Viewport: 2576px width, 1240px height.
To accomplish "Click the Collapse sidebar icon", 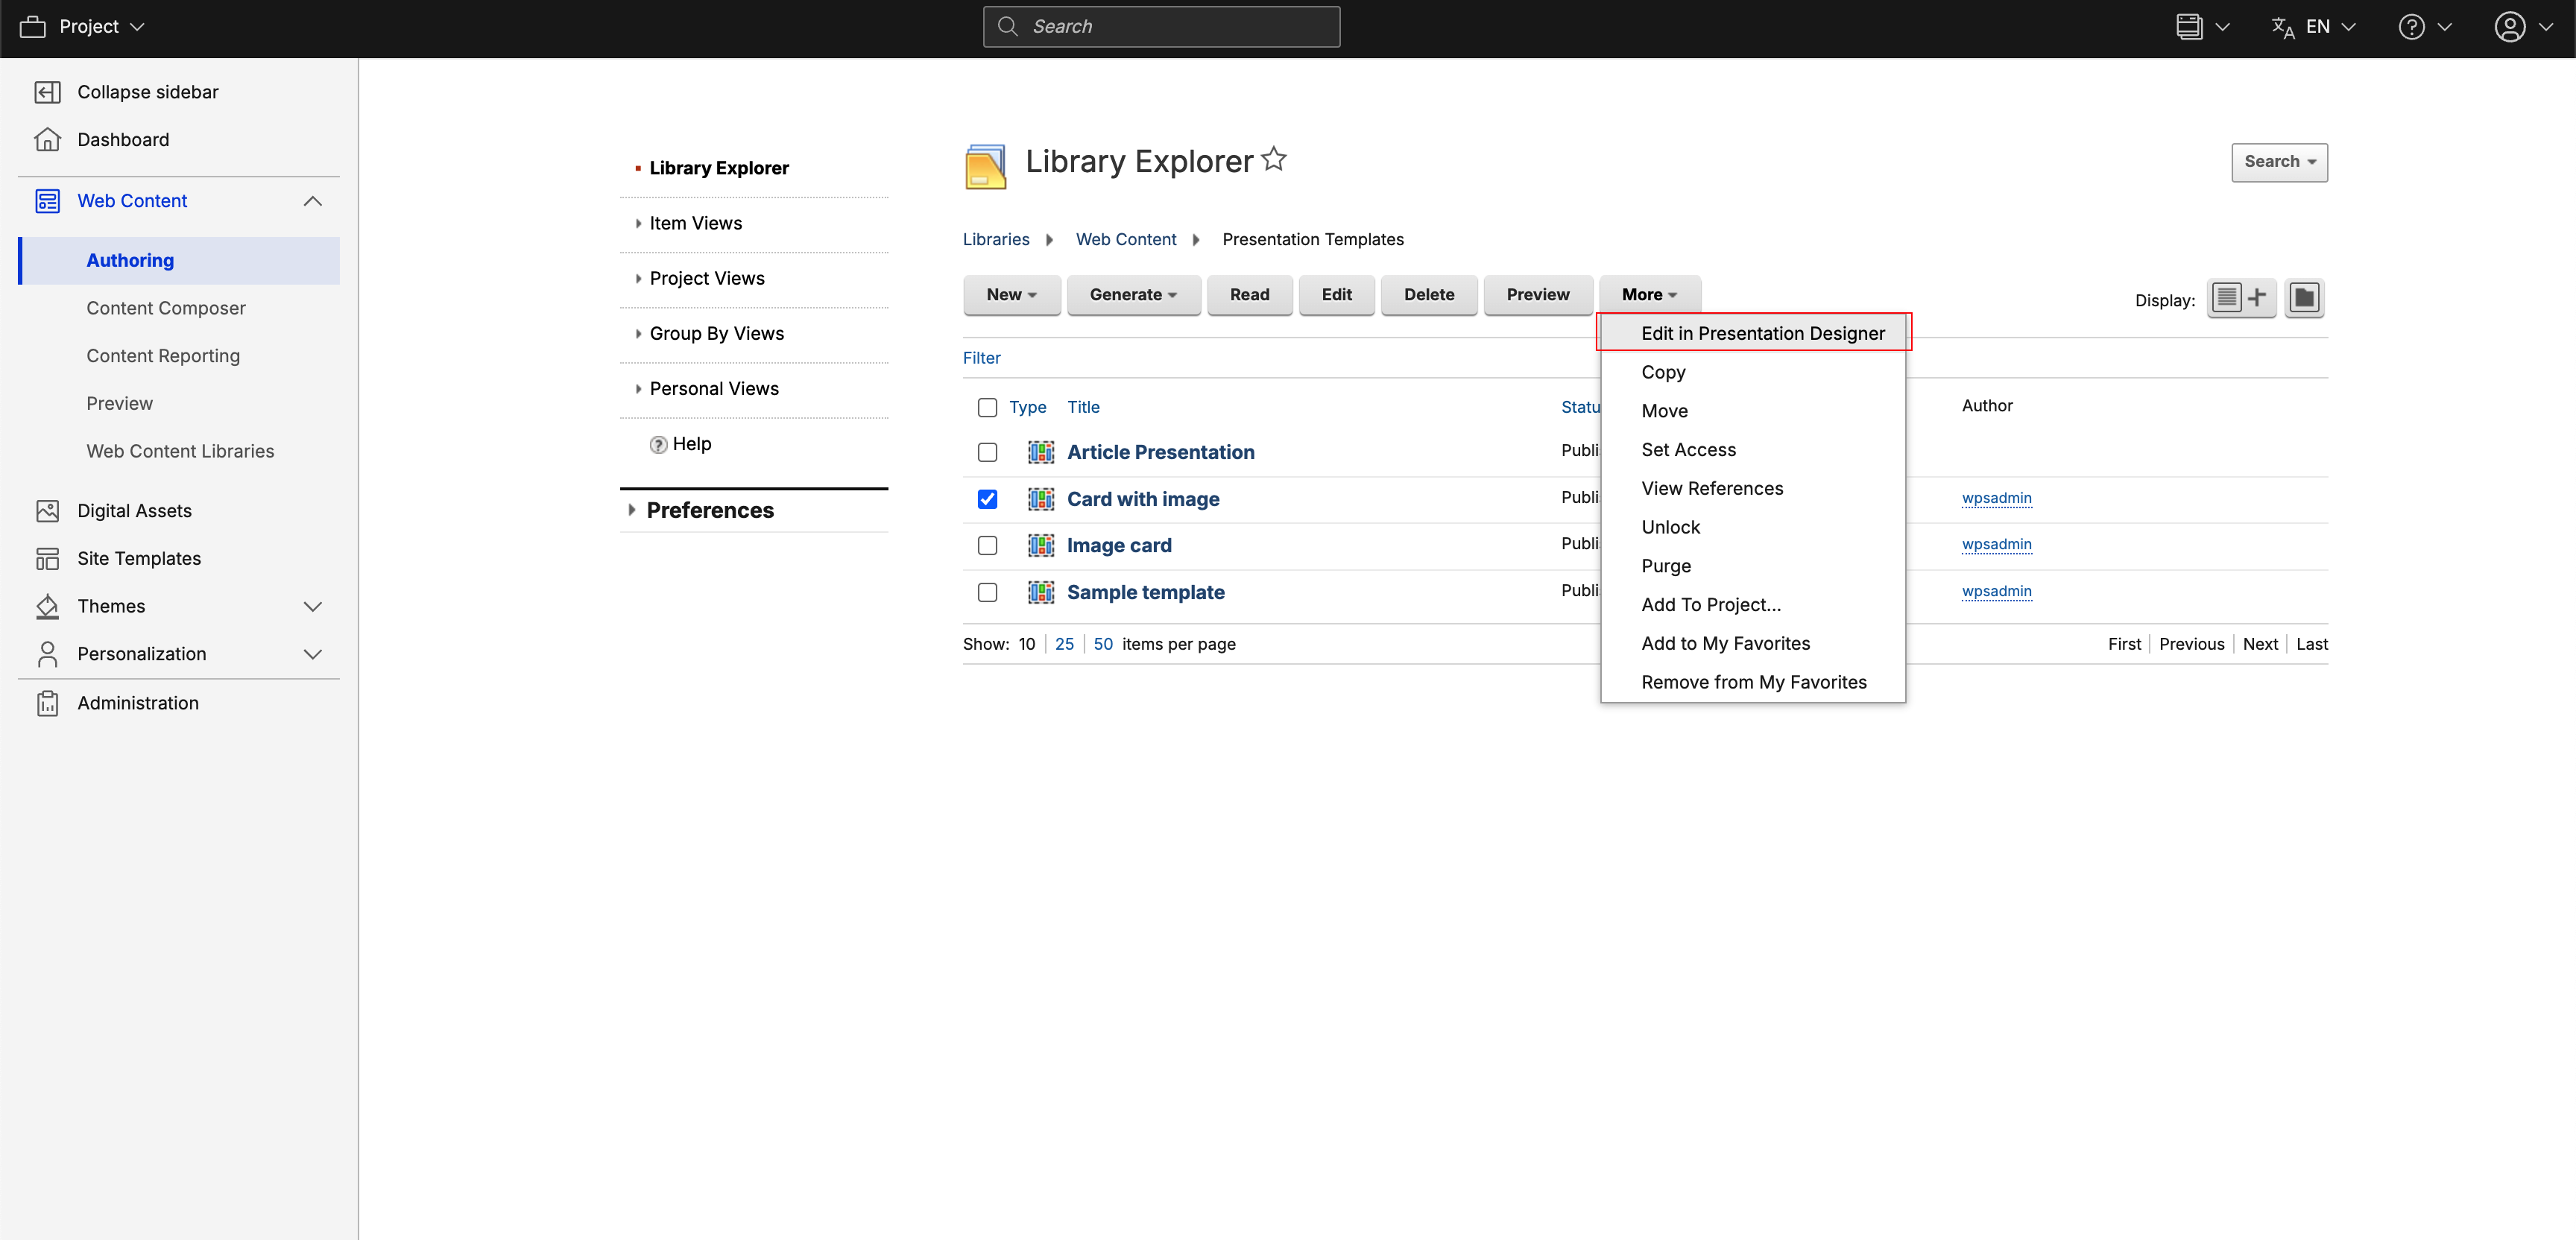I will click(47, 92).
